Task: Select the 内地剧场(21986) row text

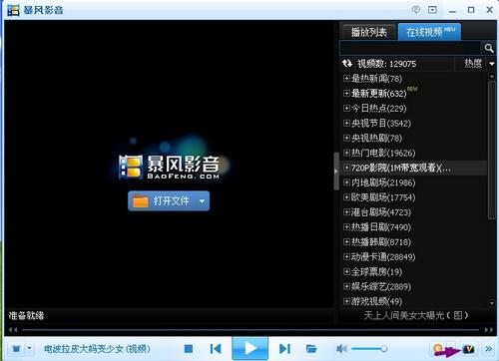Action: pos(383,182)
